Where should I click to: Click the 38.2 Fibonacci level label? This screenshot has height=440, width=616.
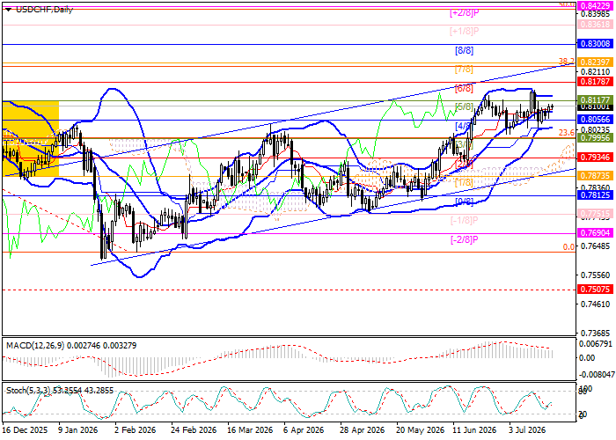point(567,62)
